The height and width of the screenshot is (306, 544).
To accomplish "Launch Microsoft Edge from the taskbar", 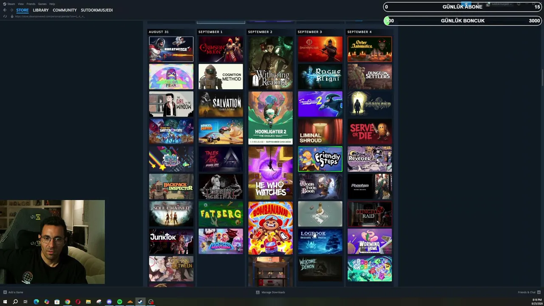I will pyautogui.click(x=36, y=302).
